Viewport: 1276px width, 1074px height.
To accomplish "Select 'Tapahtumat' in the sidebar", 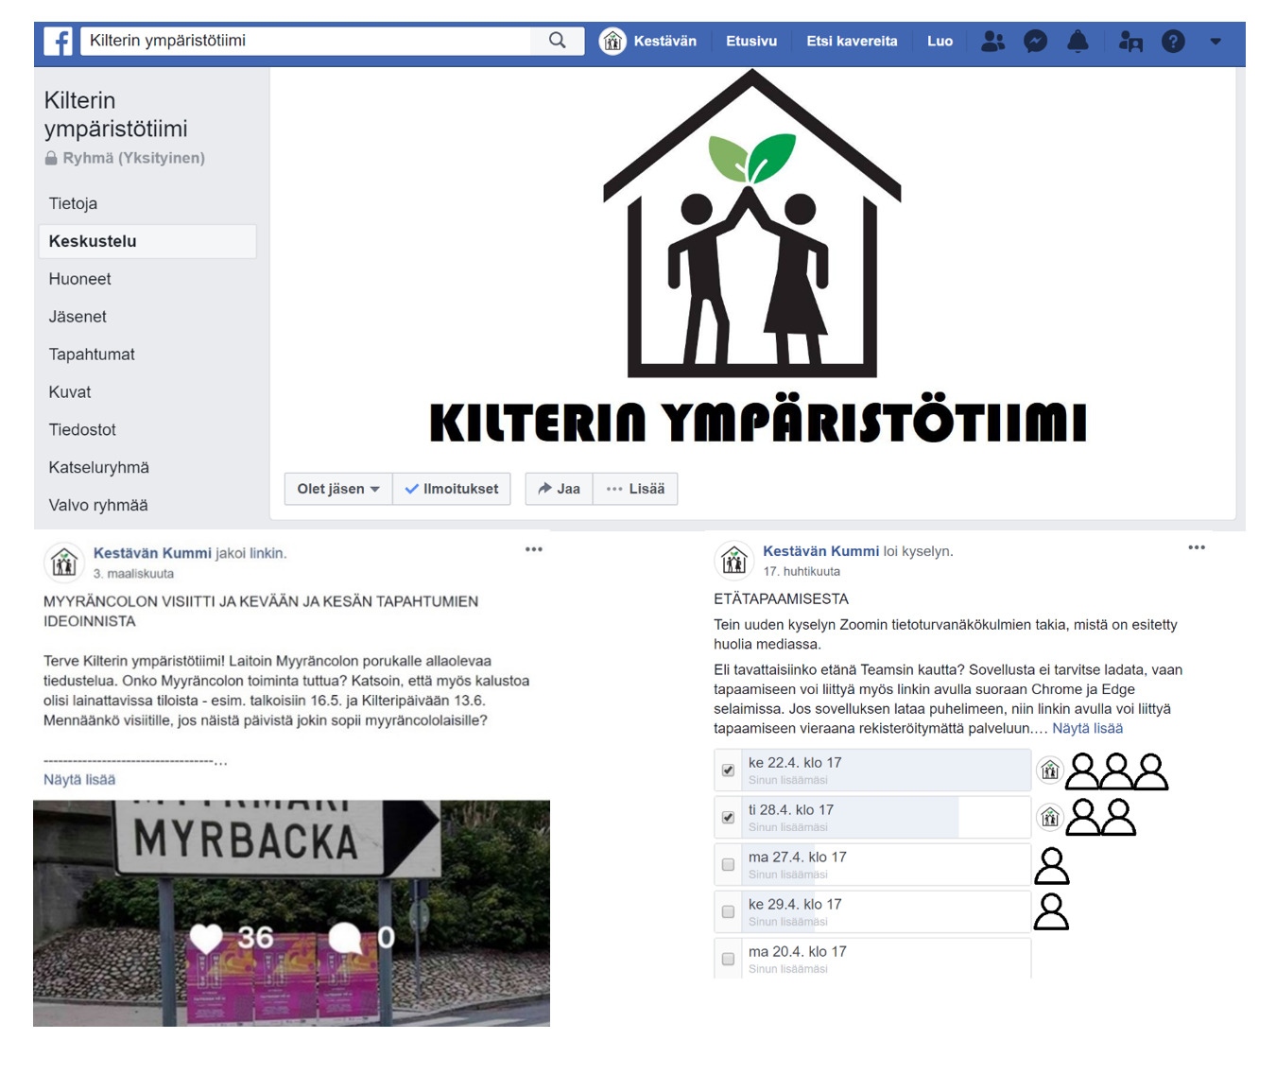I will 92,355.
